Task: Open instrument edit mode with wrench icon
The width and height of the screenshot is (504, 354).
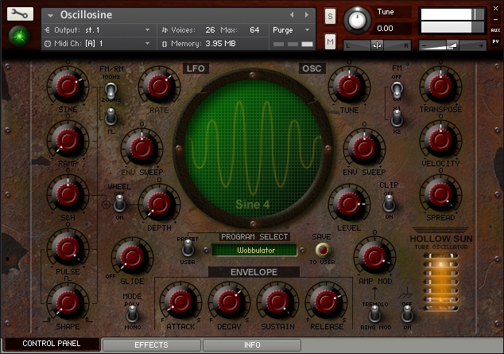Action: [x=20, y=14]
